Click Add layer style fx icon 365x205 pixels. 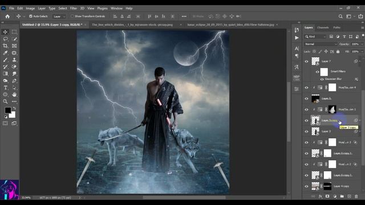point(321,196)
